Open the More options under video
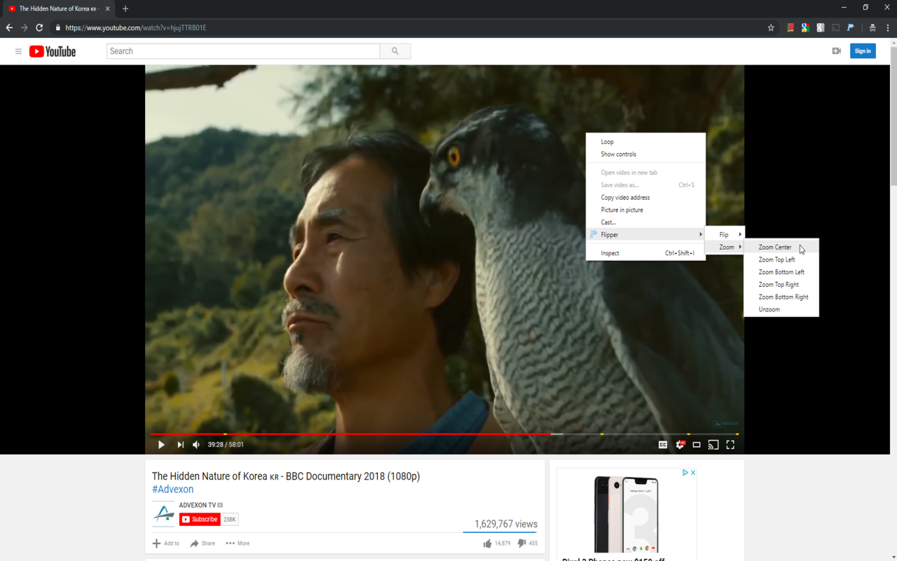897x561 pixels. coord(238,543)
